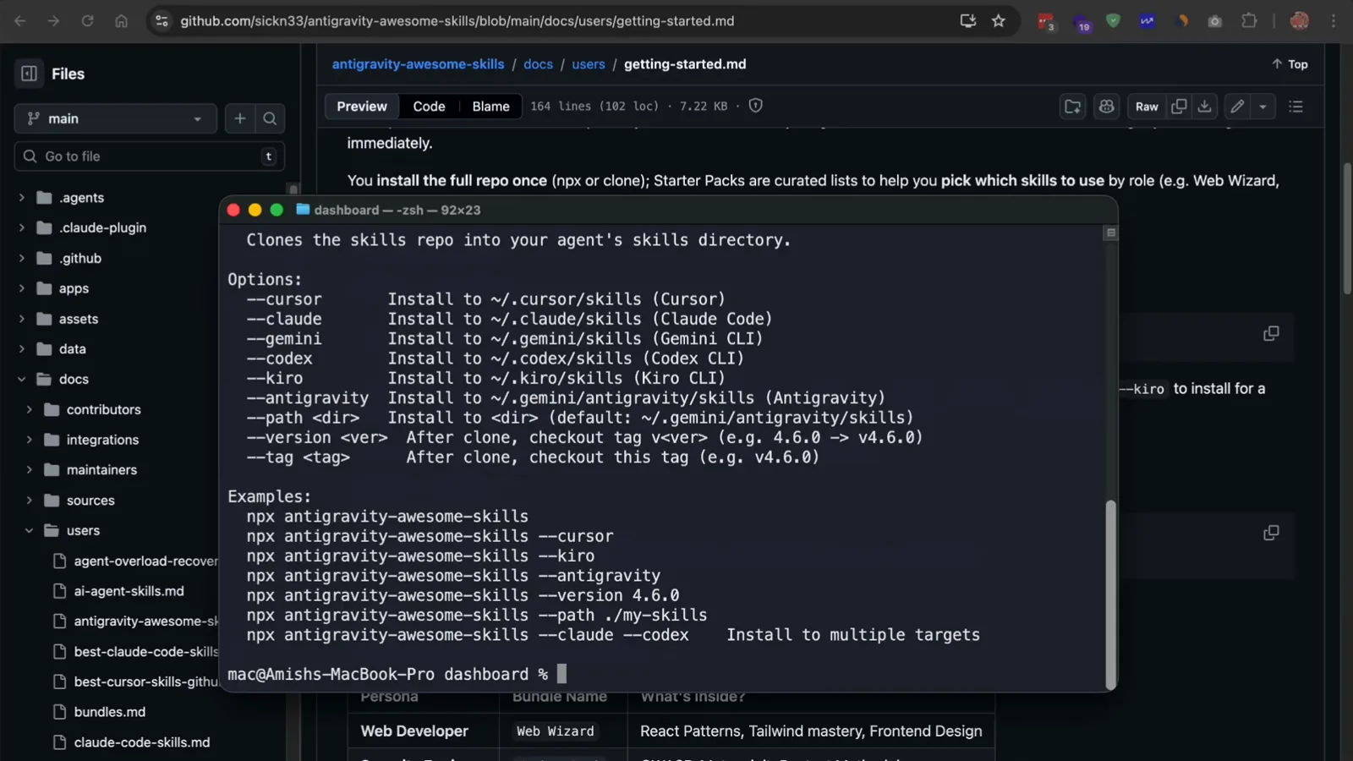Jump to Top of the page
The width and height of the screenshot is (1353, 761).
pos(1290,64)
